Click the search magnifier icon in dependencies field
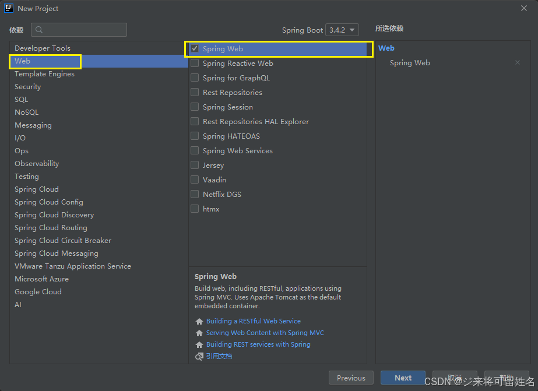The height and width of the screenshot is (391, 538). tap(39, 30)
